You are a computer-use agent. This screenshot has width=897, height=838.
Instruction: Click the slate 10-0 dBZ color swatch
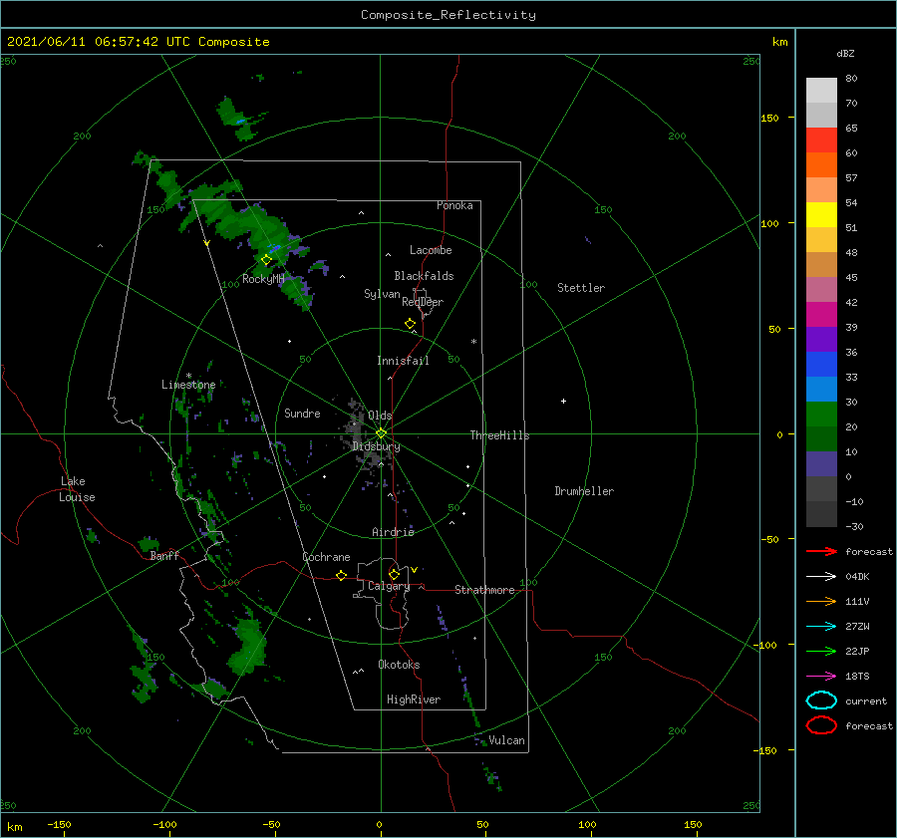(821, 463)
